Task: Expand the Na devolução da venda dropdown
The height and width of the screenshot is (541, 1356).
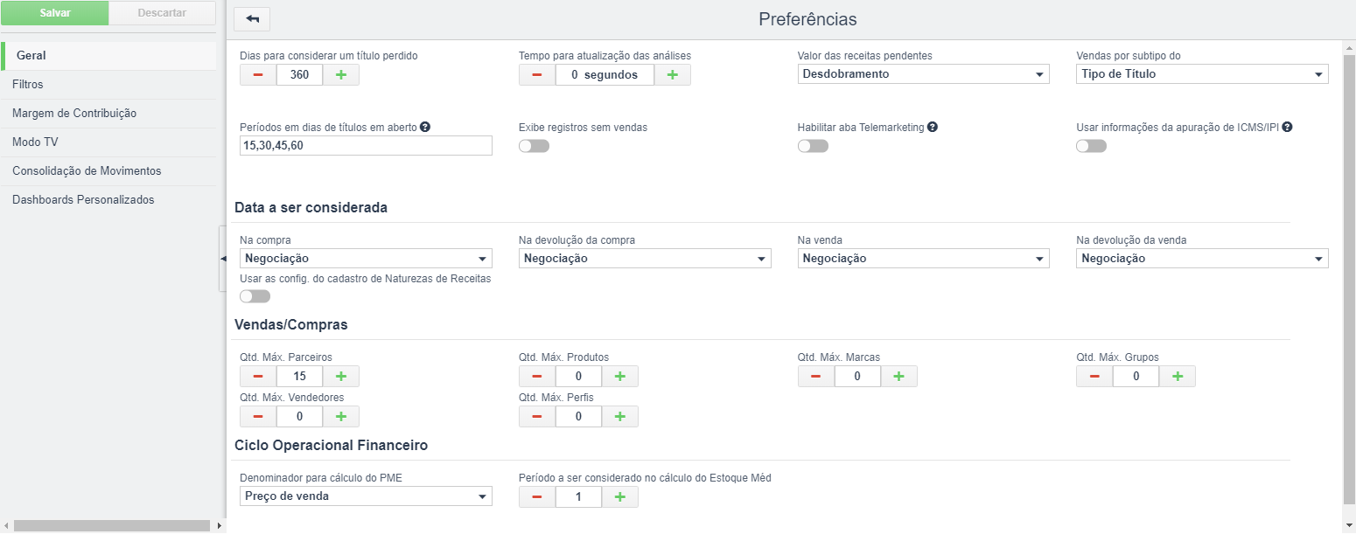Action: pos(1202,259)
